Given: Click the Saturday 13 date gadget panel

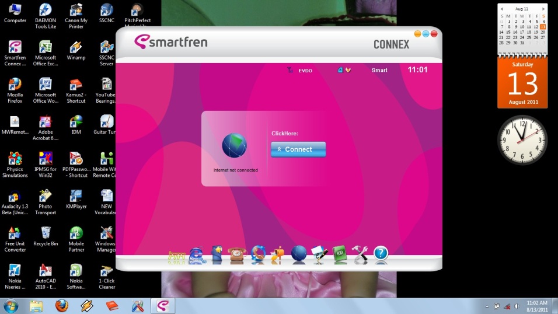Looking at the screenshot, I should pos(522,83).
